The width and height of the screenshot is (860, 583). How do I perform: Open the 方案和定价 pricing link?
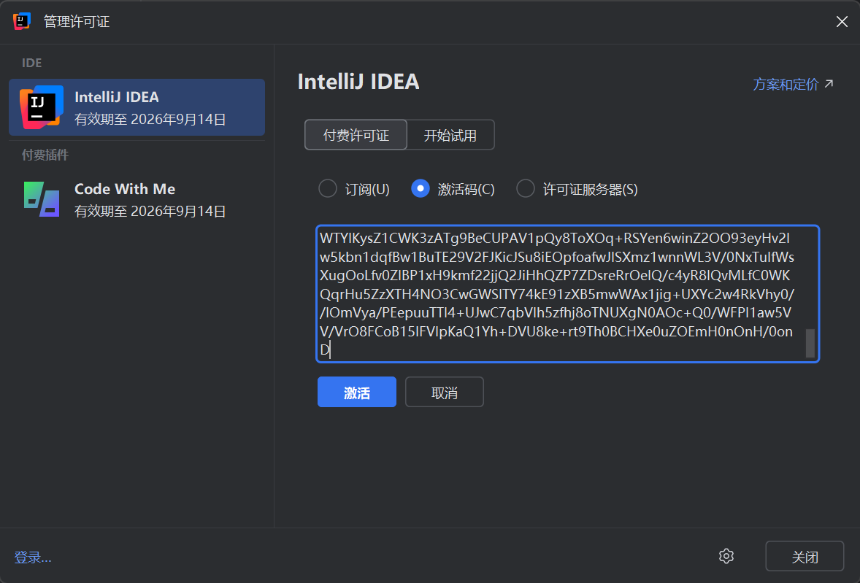(x=793, y=85)
